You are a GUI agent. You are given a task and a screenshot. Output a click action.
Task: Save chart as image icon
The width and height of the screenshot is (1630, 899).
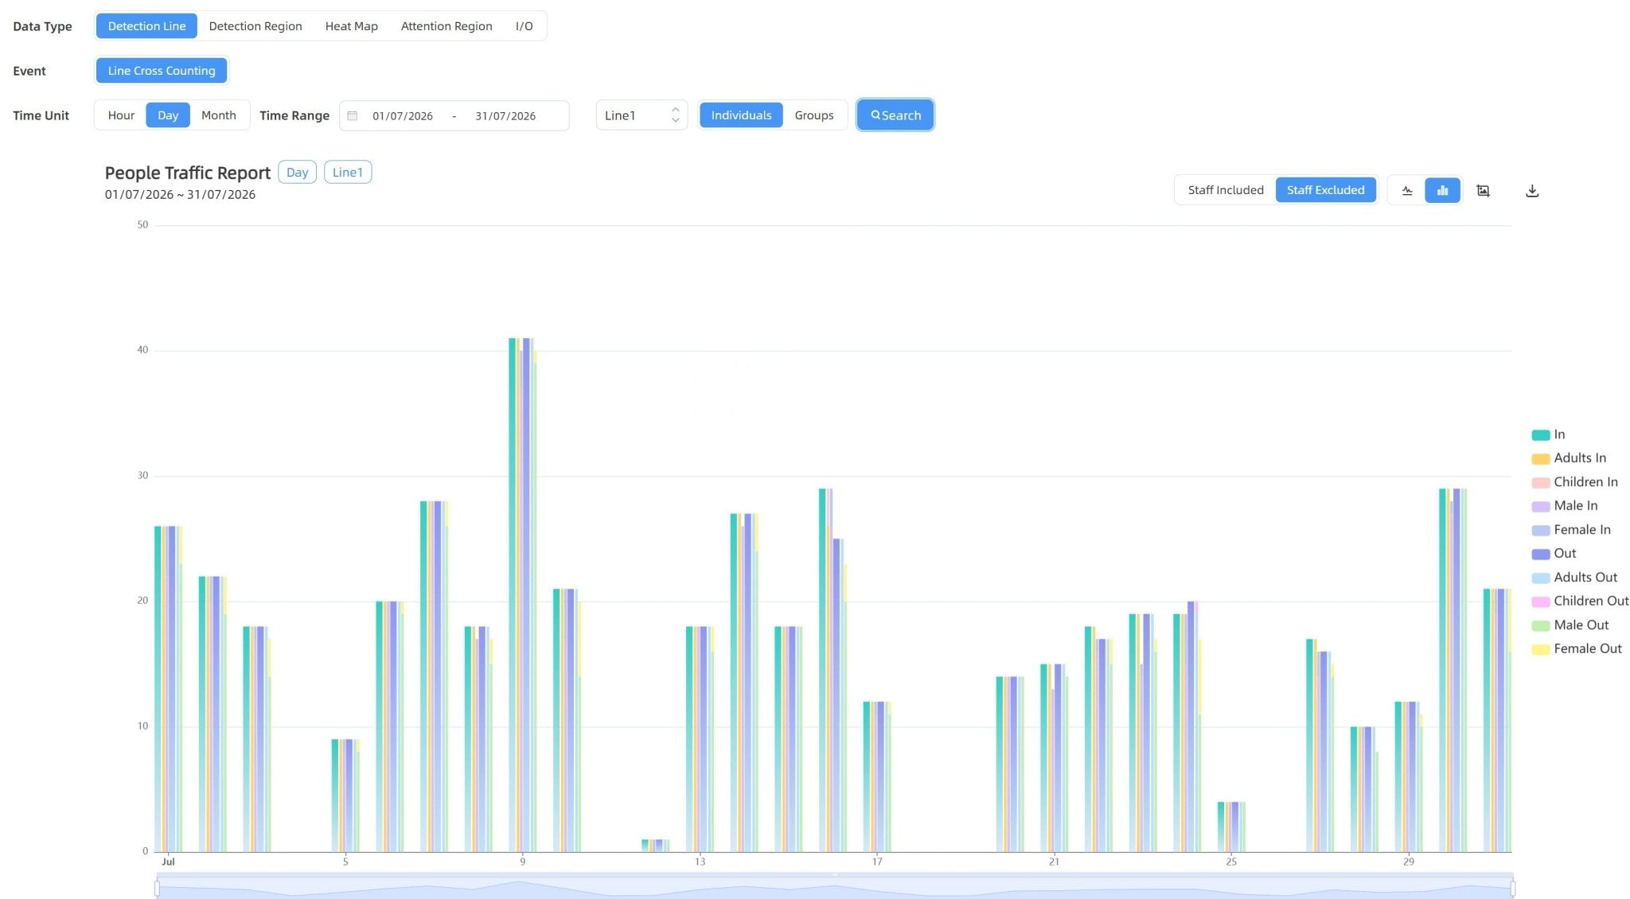[x=1483, y=190]
